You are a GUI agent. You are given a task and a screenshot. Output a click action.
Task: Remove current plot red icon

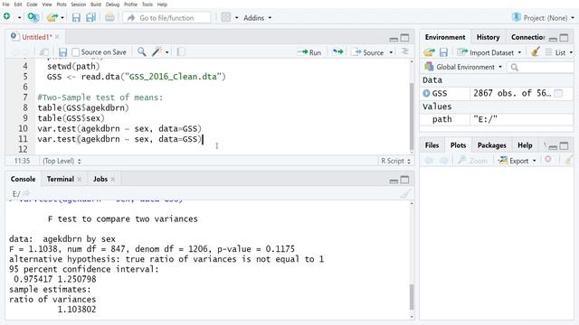click(548, 160)
